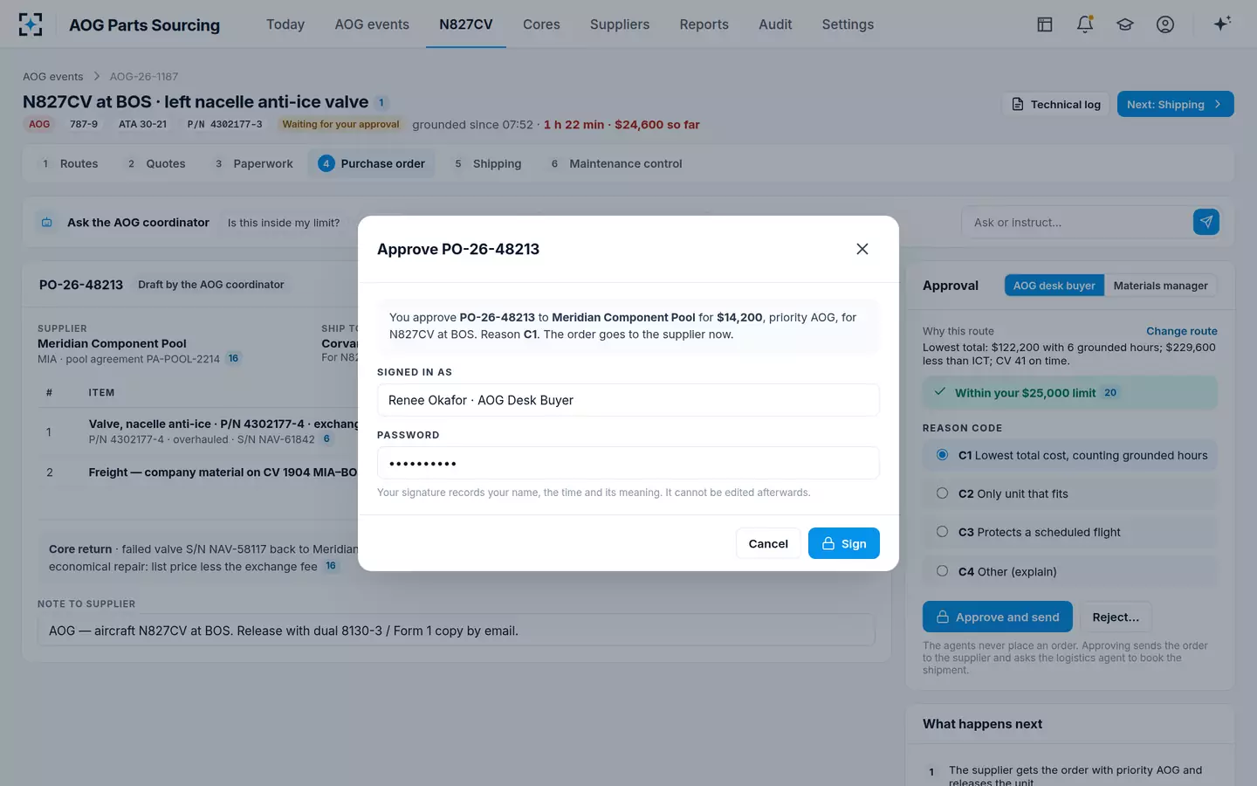1257x786 pixels.
Task: Close the Approve PO-26-48213 dialog
Action: click(x=862, y=249)
